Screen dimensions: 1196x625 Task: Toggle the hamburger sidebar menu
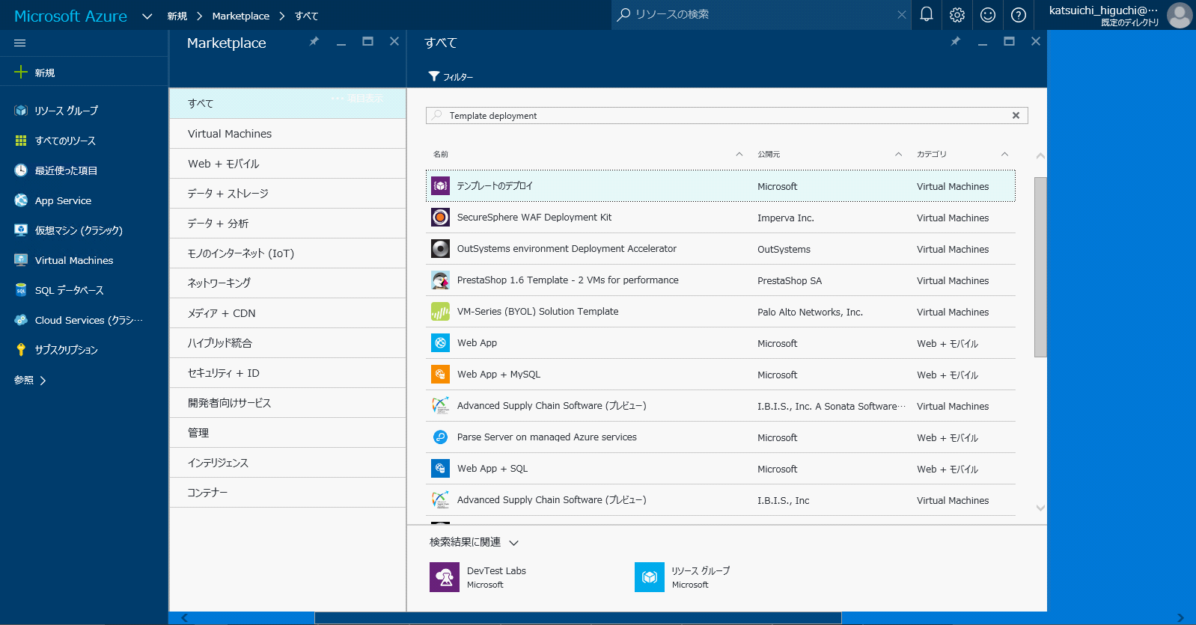(x=20, y=43)
